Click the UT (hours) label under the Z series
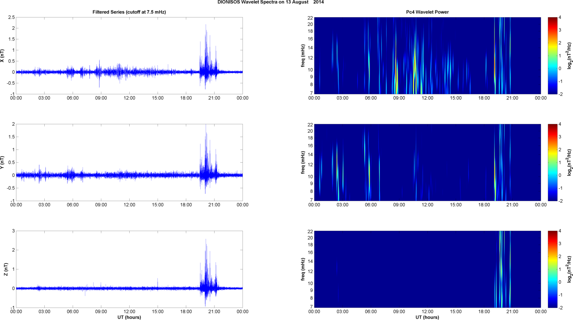 [129, 317]
